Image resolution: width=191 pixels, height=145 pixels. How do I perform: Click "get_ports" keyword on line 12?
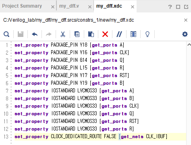(x=114, y=129)
